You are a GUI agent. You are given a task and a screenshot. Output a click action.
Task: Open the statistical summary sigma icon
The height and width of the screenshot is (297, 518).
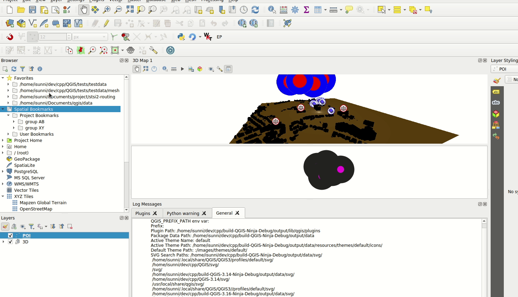click(x=306, y=10)
